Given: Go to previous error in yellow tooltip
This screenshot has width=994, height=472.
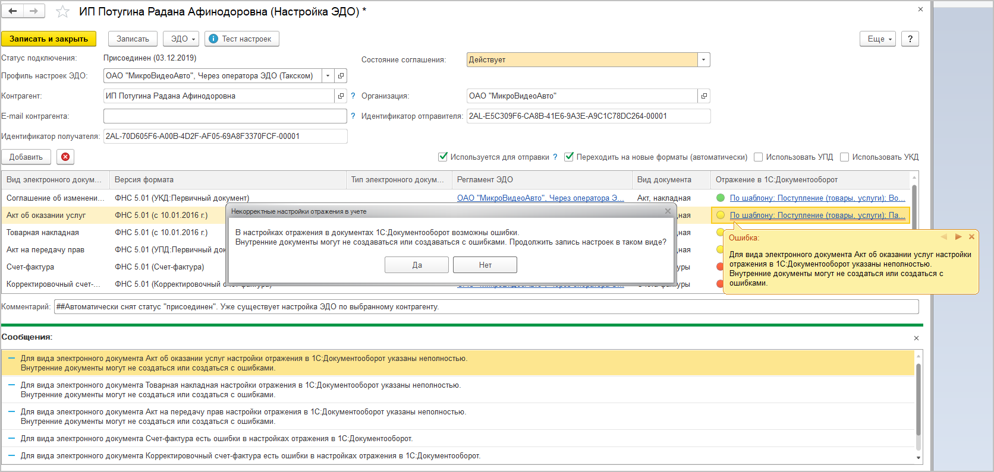Looking at the screenshot, I should (943, 237).
